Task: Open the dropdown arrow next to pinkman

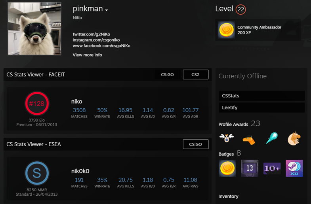Action: pyautogui.click(x=107, y=11)
